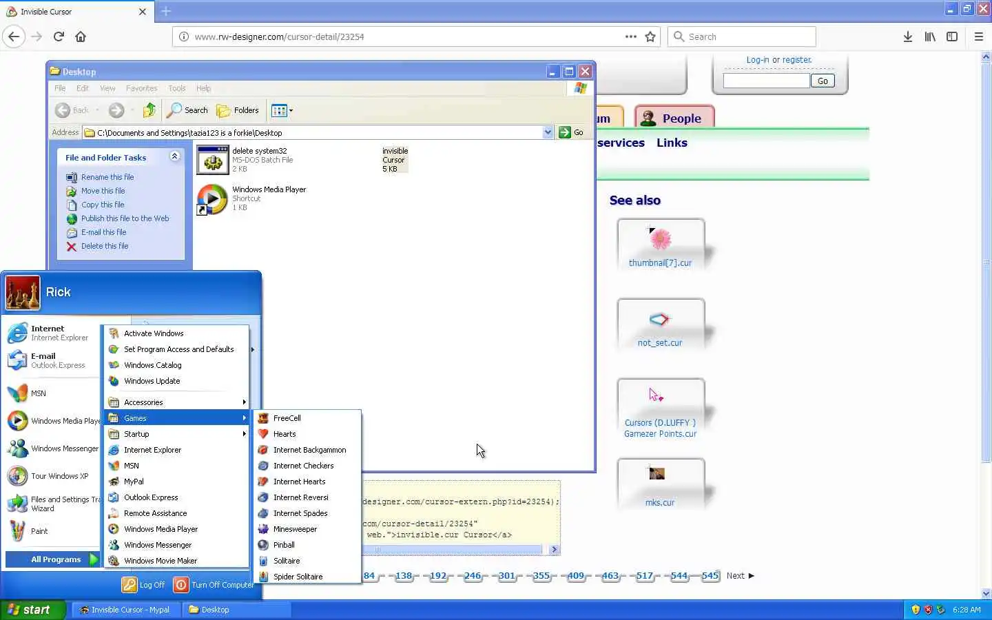Select the invisible Cursor file
Viewport: 992px width, 620px height.
click(x=395, y=160)
